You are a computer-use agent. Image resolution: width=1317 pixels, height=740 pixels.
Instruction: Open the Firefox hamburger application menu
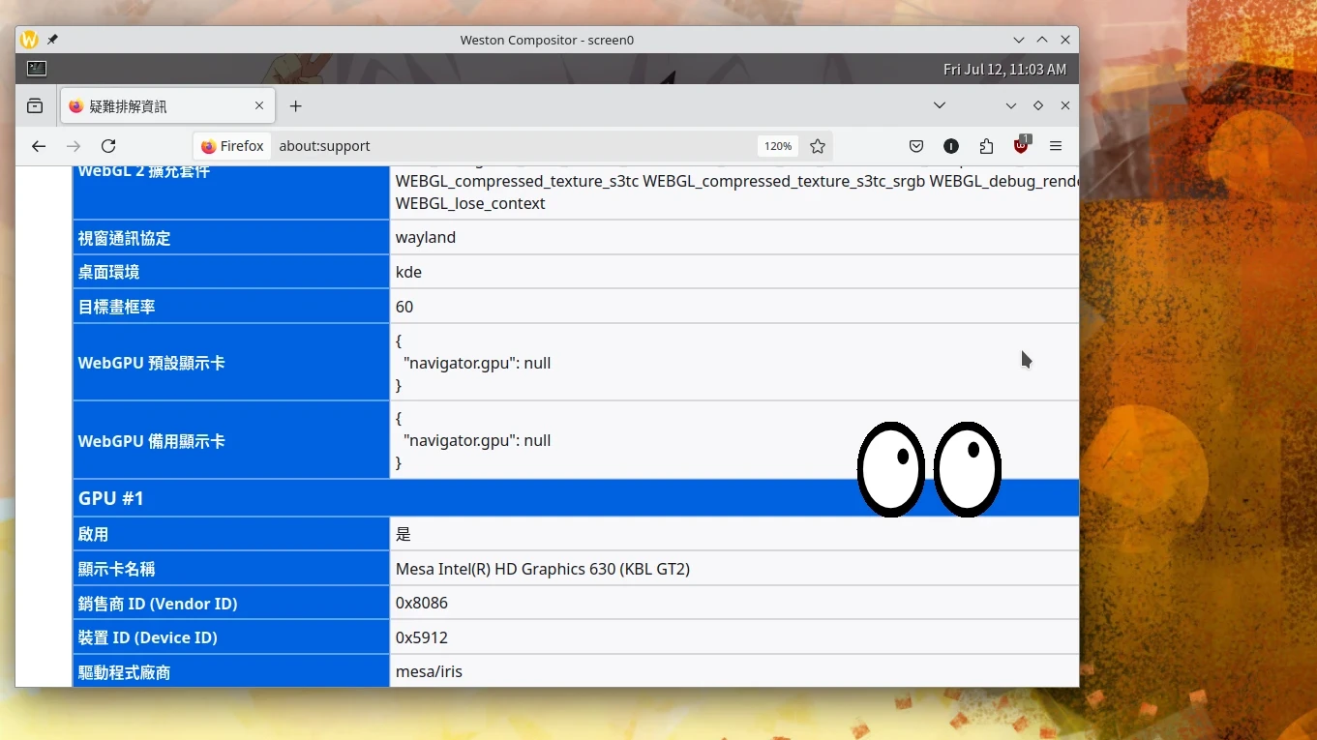coord(1056,146)
